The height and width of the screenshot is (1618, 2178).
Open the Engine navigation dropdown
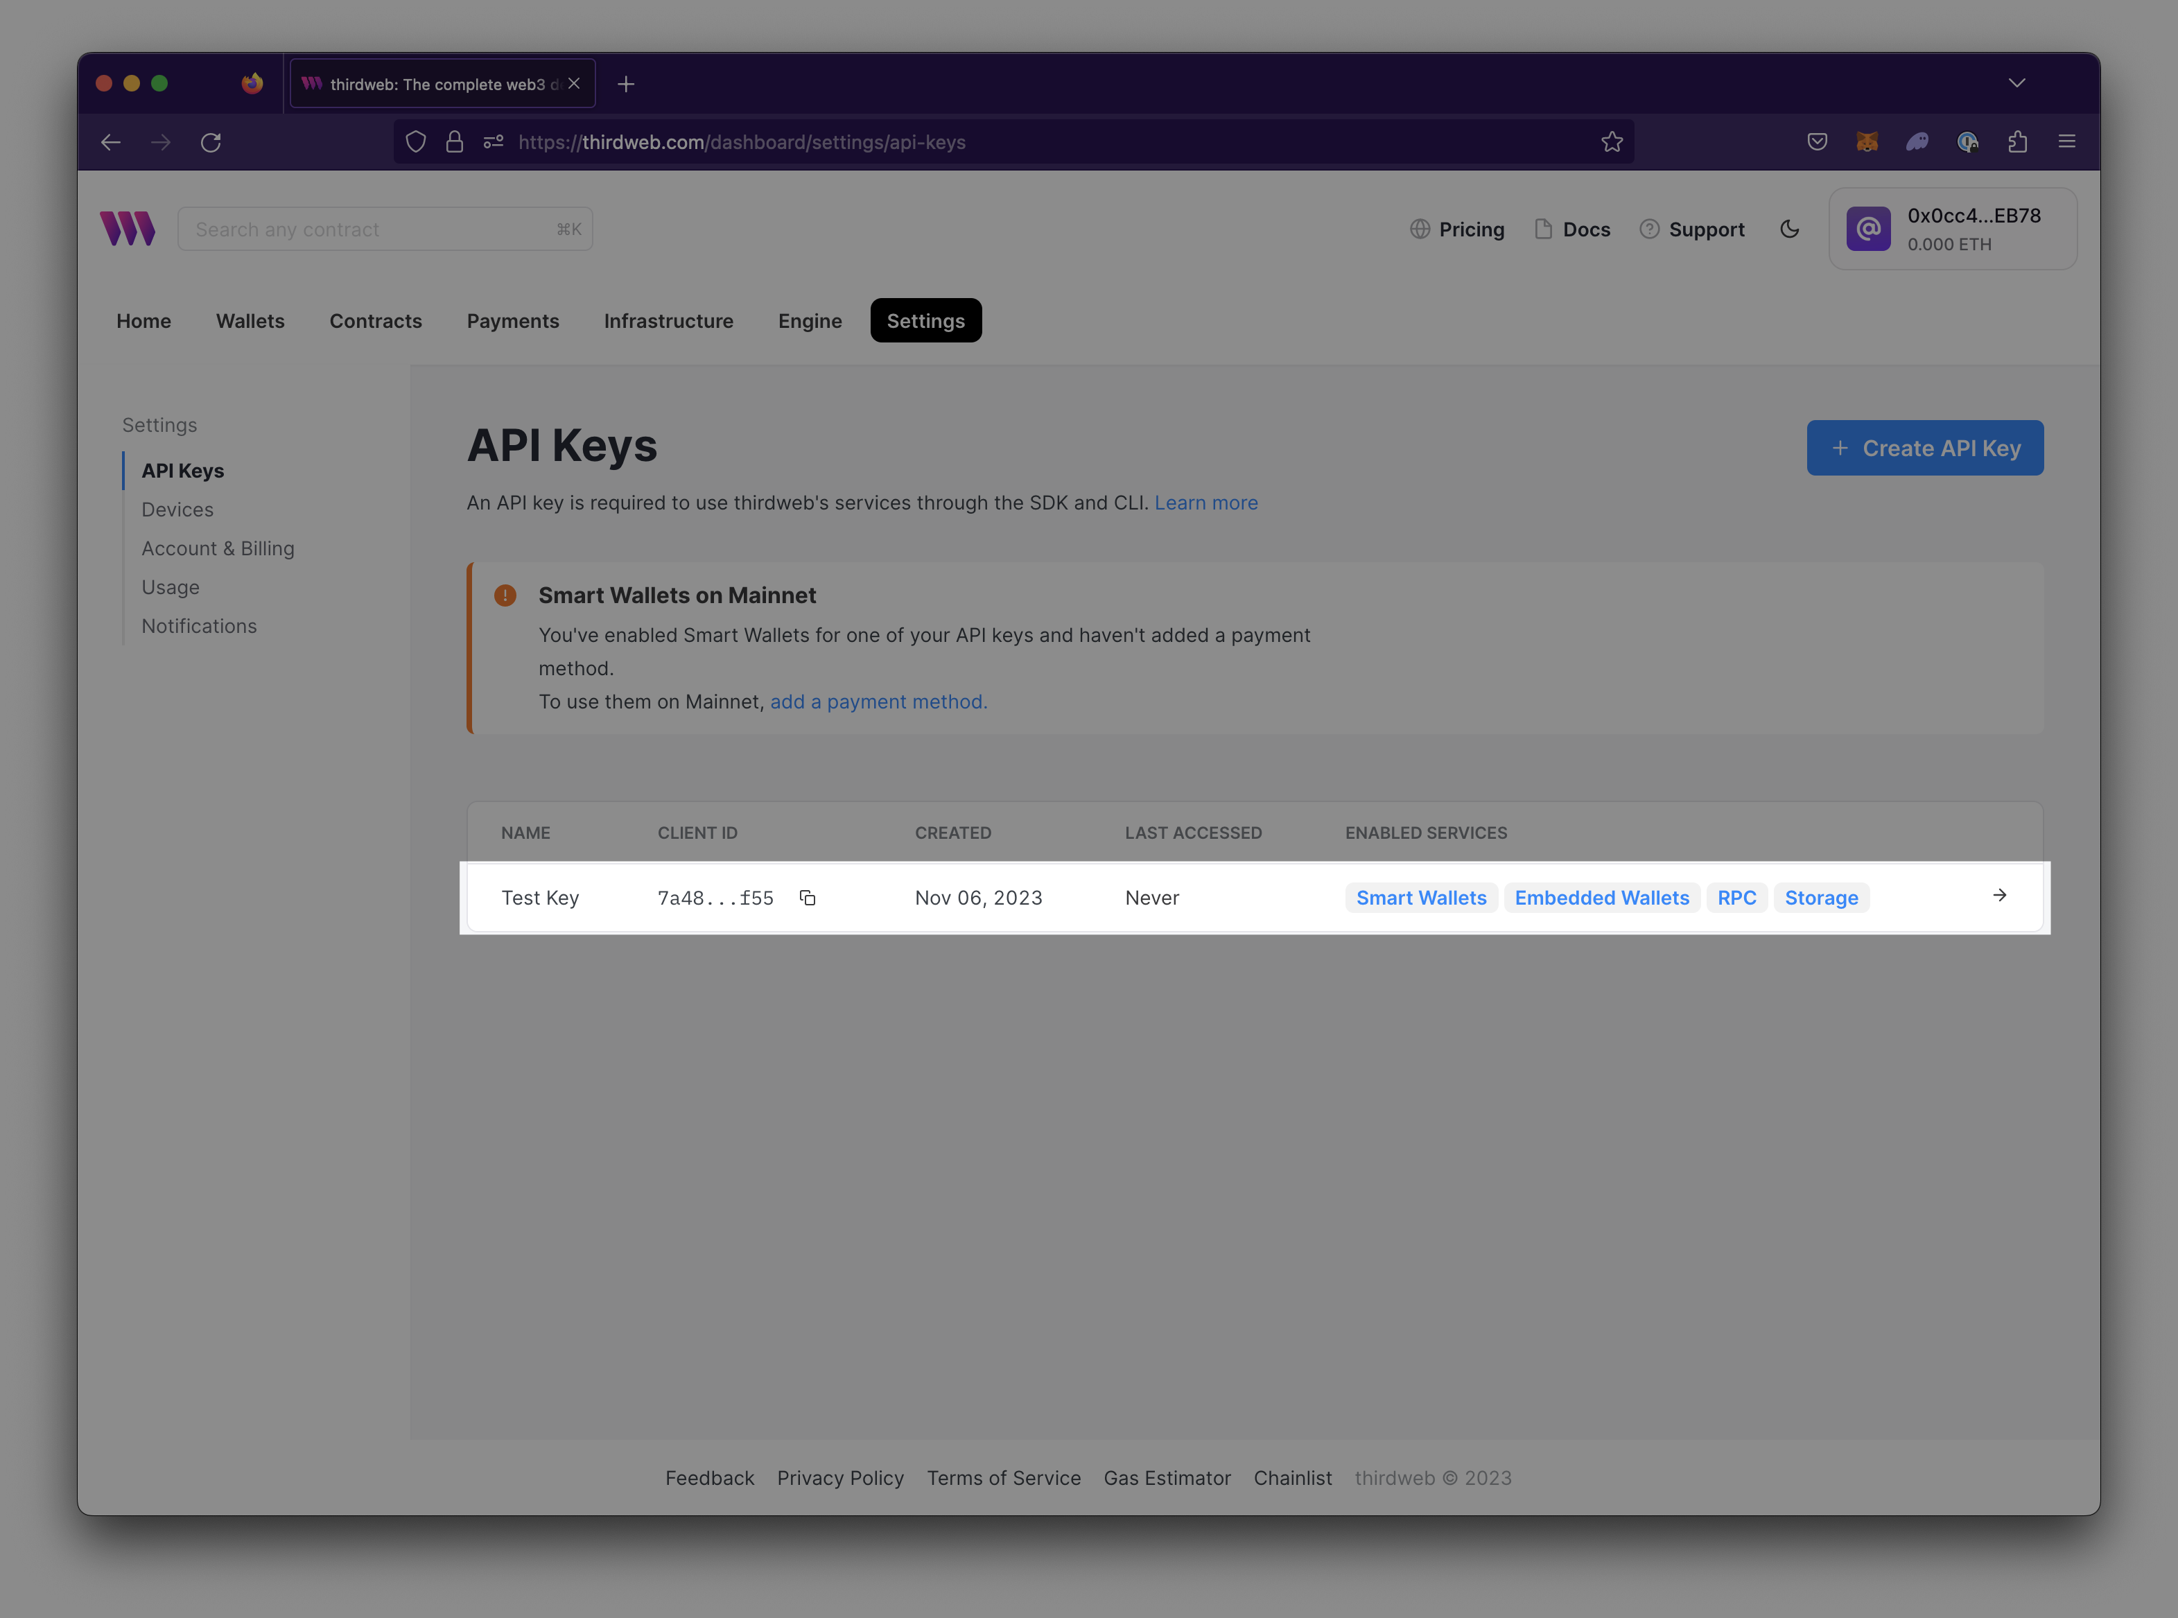click(x=809, y=320)
